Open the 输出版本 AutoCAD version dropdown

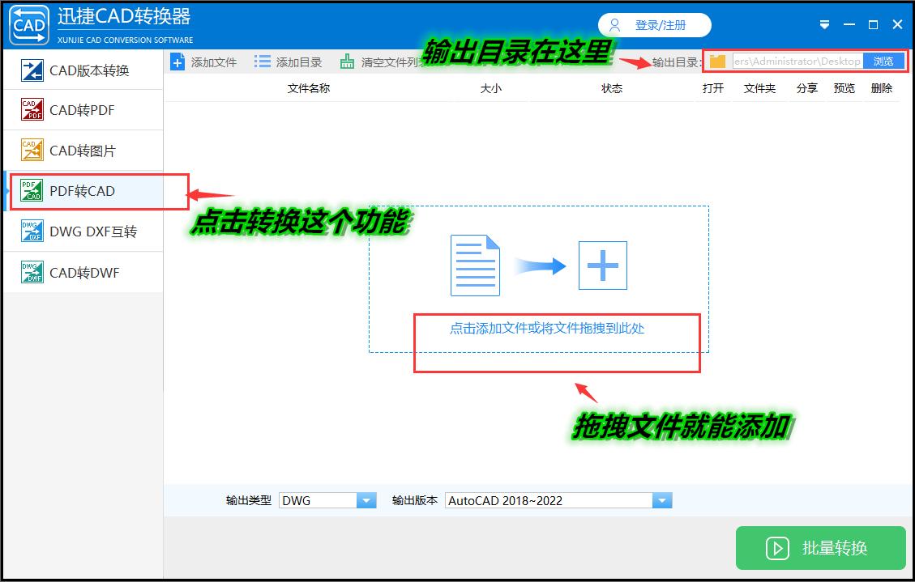(x=662, y=499)
